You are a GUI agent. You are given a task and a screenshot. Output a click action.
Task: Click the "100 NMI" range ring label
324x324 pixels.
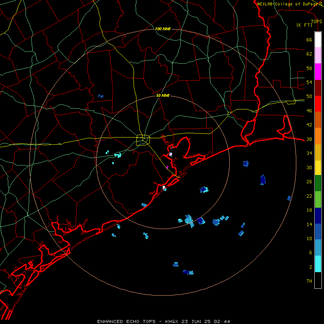click(163, 29)
